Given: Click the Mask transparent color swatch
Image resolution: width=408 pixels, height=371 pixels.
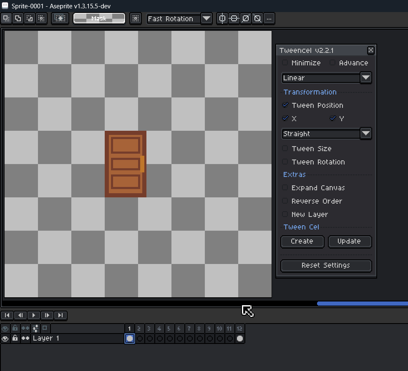Looking at the screenshot, I should pos(99,18).
